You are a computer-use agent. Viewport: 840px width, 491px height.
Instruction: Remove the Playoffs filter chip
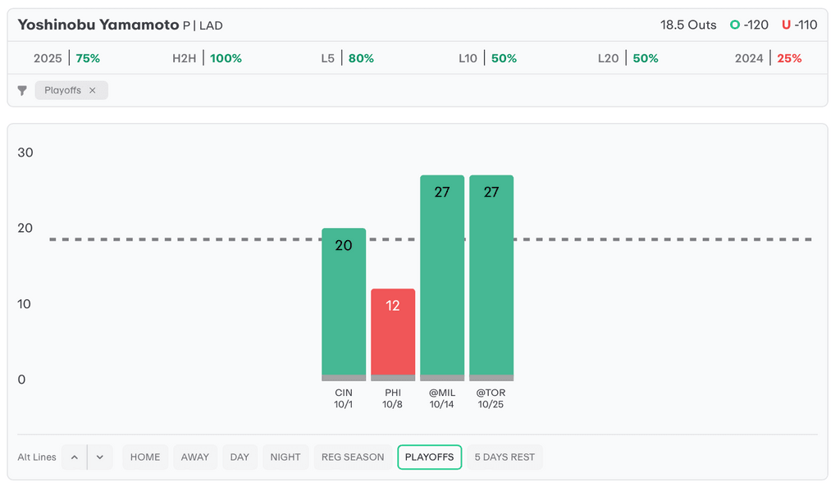point(92,91)
